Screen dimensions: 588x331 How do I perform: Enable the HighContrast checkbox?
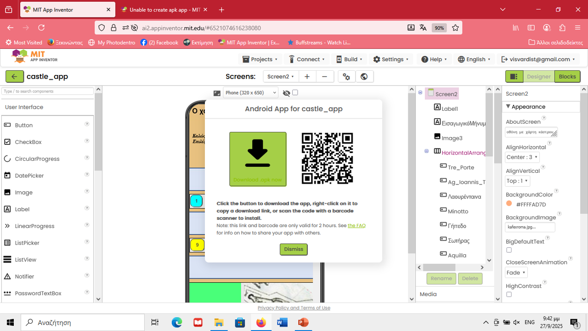(509, 294)
